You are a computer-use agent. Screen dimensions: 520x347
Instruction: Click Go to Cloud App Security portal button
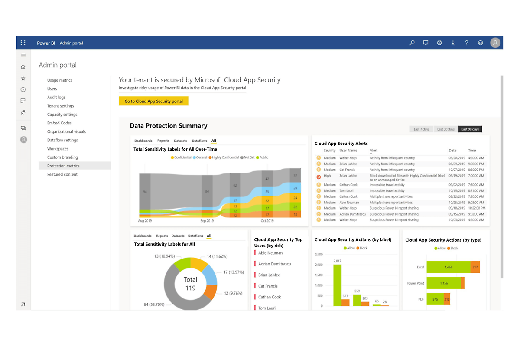click(x=154, y=101)
